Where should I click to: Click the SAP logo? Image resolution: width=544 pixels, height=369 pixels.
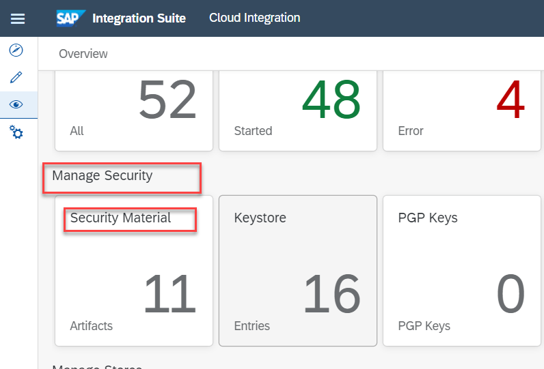click(71, 18)
